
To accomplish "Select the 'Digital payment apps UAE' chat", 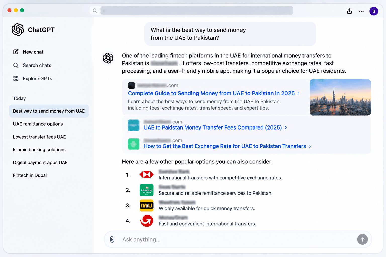I will coord(40,162).
